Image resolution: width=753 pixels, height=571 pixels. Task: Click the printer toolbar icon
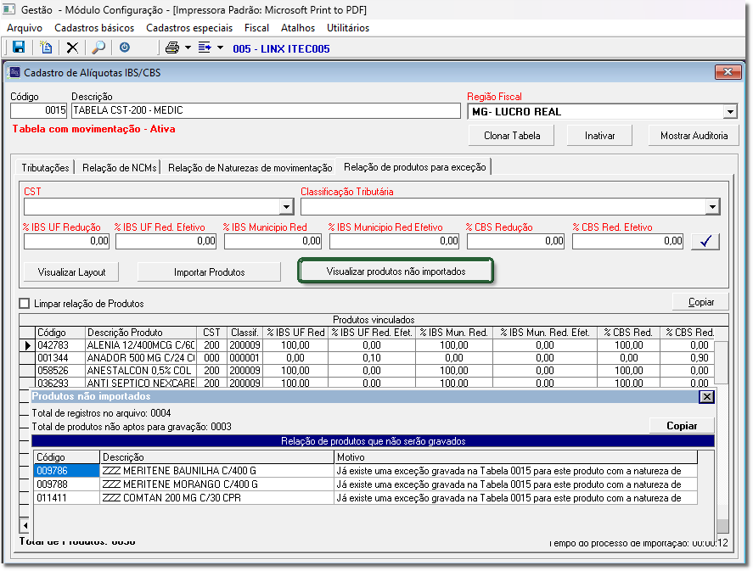(172, 48)
